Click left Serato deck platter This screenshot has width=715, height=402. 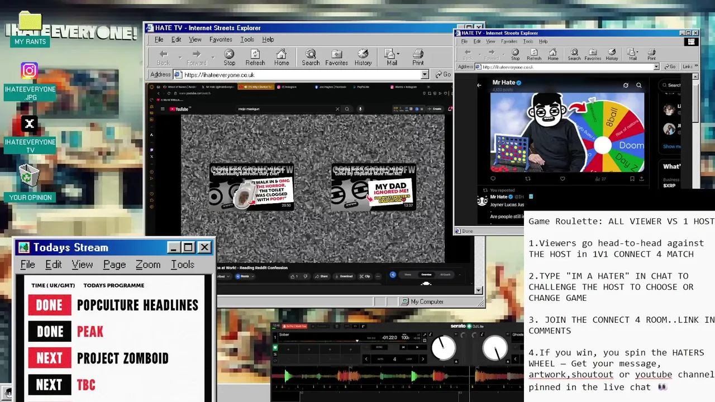pos(444,348)
